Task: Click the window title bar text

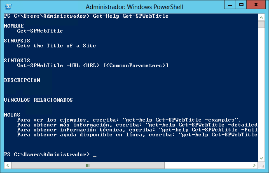Action: (x=134, y=7)
